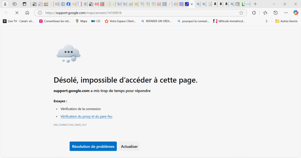The height and width of the screenshot is (158, 301).
Task: Toggle the vertical tabs action button
Action: (x=24, y=4)
